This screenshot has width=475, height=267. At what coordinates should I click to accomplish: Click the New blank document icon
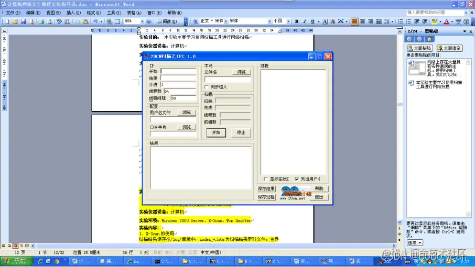click(x=7, y=21)
